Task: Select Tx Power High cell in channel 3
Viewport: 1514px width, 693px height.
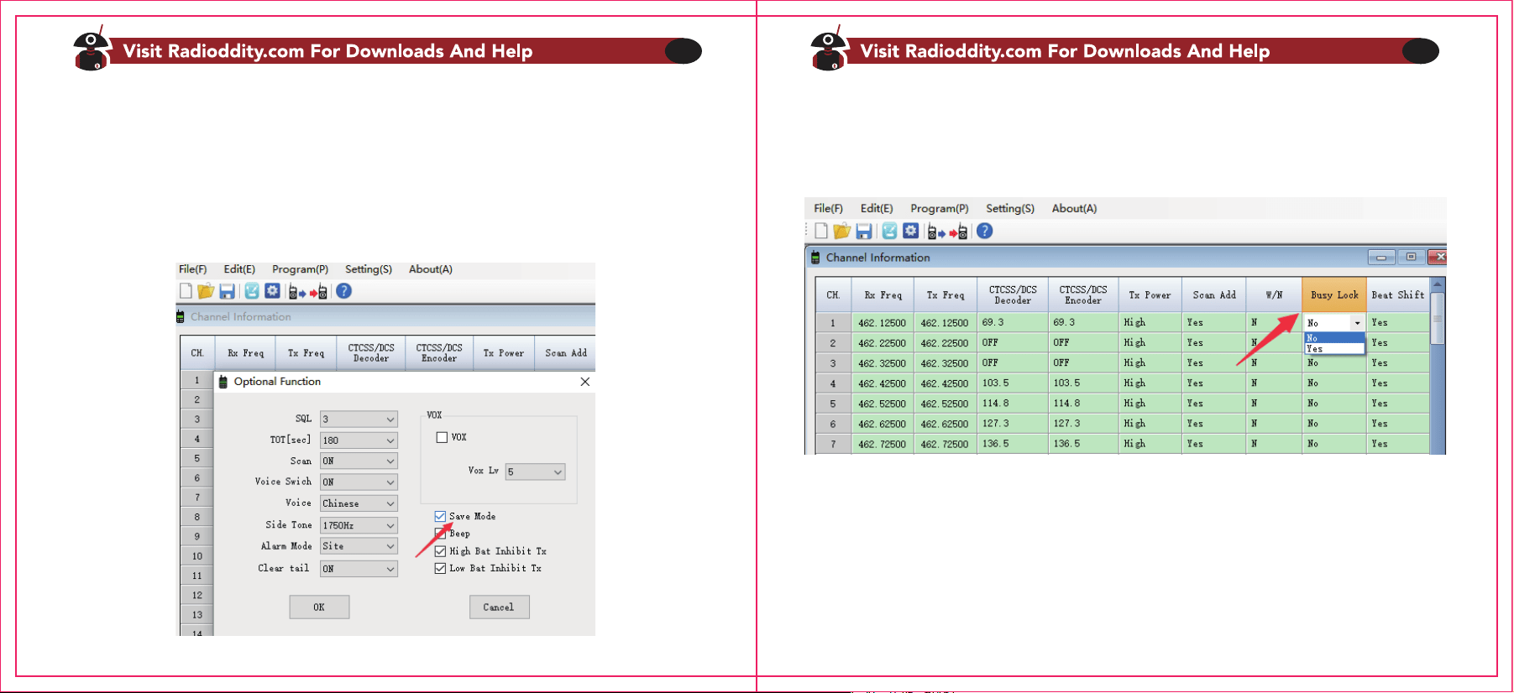Action: 1150,363
